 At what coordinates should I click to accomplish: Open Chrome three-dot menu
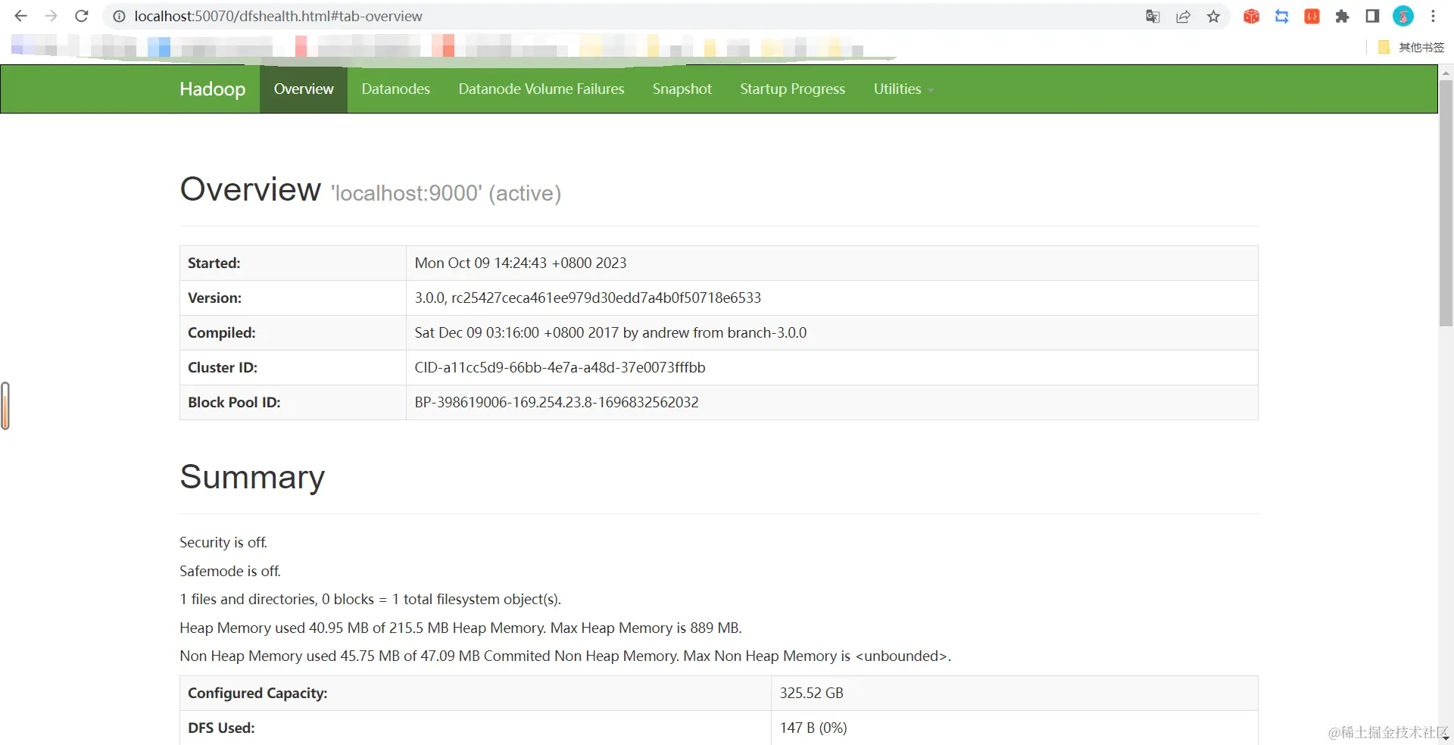coord(1433,16)
